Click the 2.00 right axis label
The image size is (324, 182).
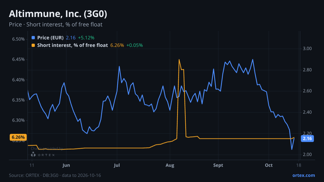pyautogui.click(x=308, y=154)
